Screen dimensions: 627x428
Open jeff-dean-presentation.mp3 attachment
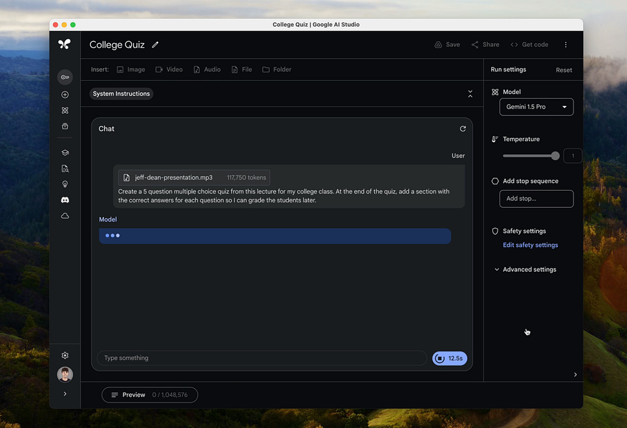click(x=194, y=178)
